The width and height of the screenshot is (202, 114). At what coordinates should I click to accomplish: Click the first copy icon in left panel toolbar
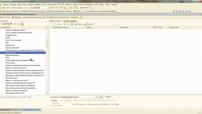(2, 24)
